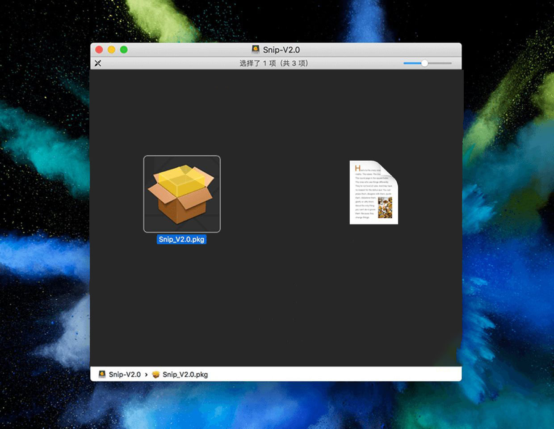Click the Snip-V2.0 window title text
The image size is (554, 429).
tap(281, 50)
